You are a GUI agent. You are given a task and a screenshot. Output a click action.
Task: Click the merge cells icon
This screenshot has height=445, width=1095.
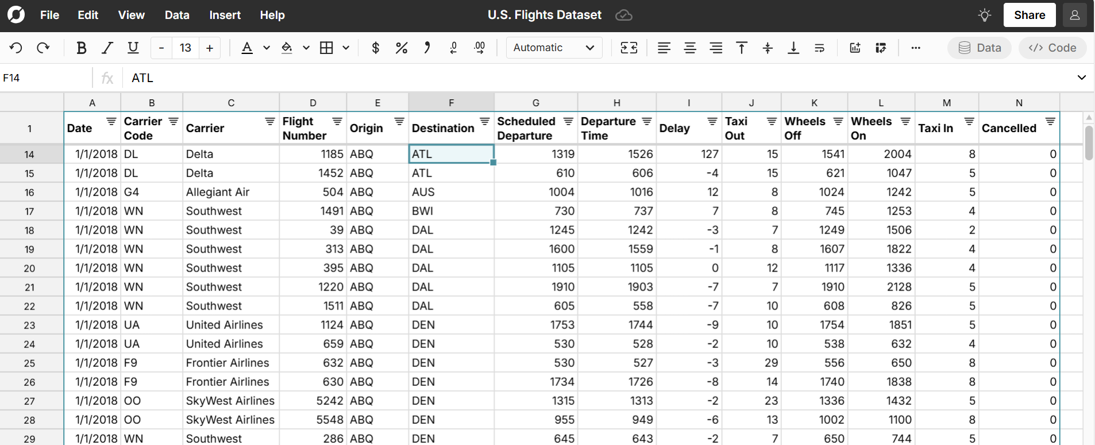click(629, 48)
